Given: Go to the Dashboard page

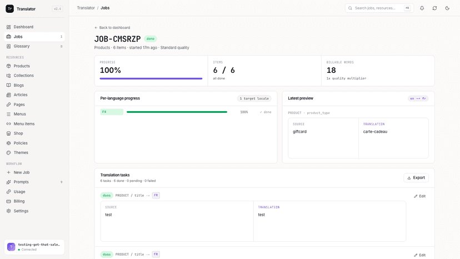Looking at the screenshot, I should pos(34,27).
